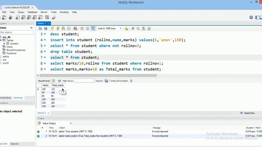Open the Tools menu

point(54,12)
